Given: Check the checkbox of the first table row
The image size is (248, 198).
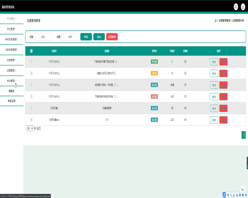Looking at the screenshot, I should [31, 61].
